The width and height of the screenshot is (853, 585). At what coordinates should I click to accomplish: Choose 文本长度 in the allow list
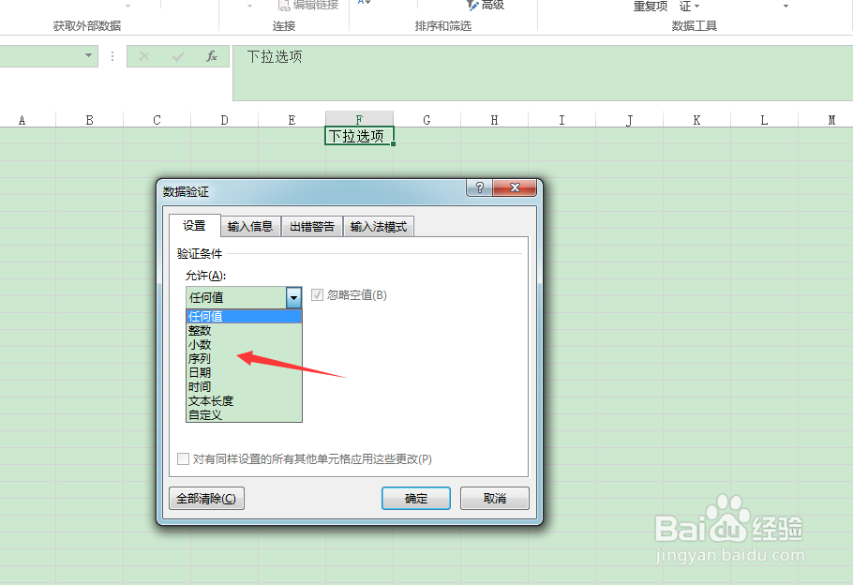coord(244,401)
